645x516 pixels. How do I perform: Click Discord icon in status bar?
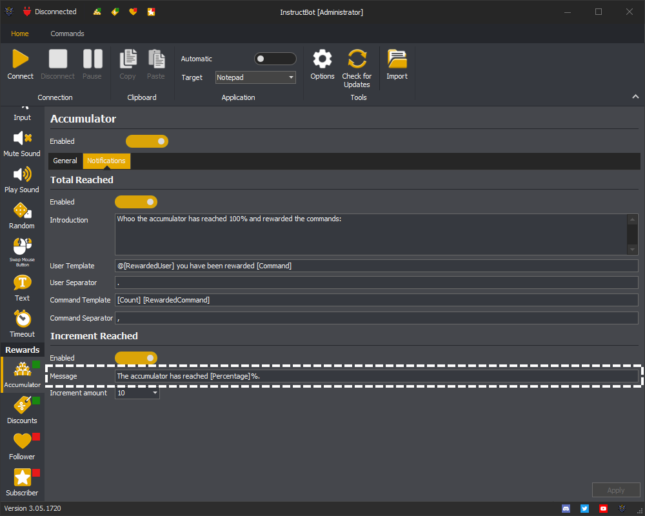pyautogui.click(x=566, y=509)
